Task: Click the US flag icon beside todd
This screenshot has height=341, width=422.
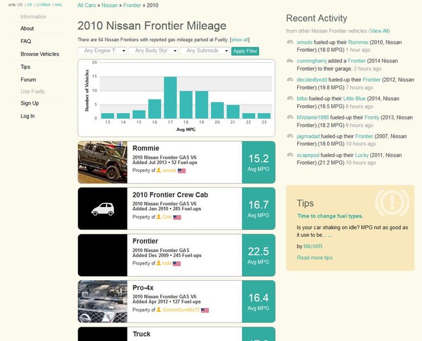Action: coord(177,264)
